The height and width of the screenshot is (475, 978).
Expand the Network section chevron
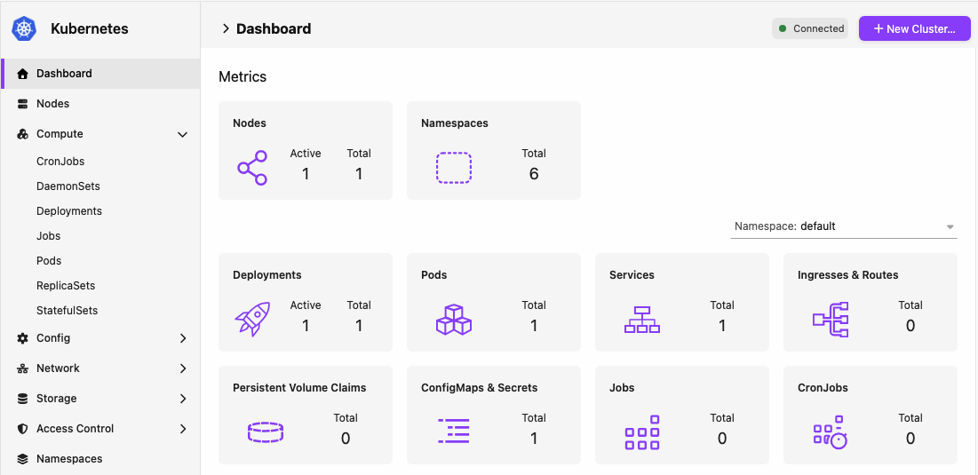click(x=183, y=368)
